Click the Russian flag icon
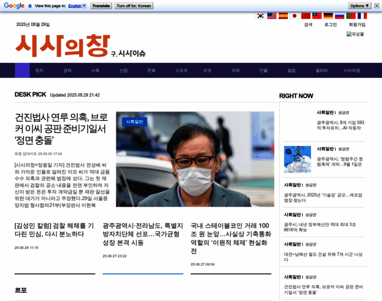 coord(339,16)
